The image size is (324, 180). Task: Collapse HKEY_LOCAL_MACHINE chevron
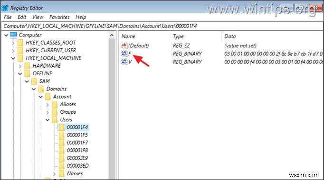(x=13, y=58)
